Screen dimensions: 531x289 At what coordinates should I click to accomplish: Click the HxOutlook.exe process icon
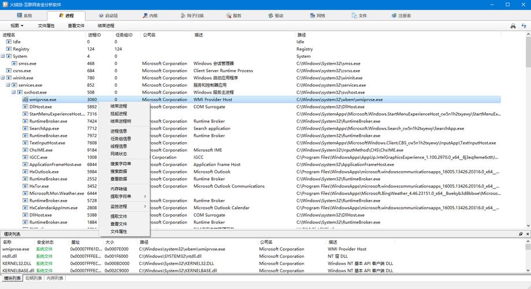[25, 172]
